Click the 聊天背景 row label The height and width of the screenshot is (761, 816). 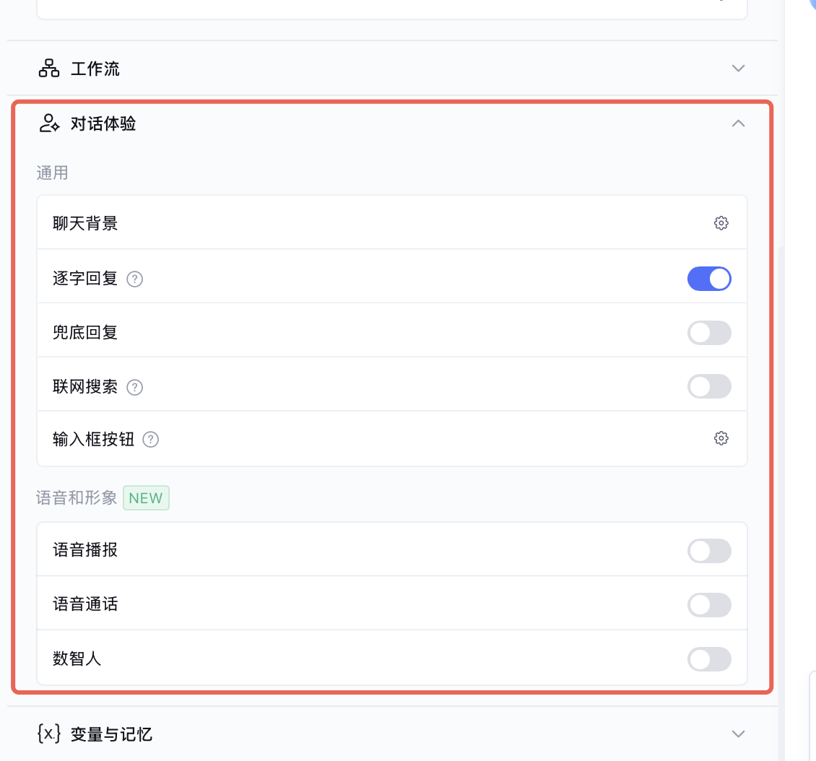[85, 224]
